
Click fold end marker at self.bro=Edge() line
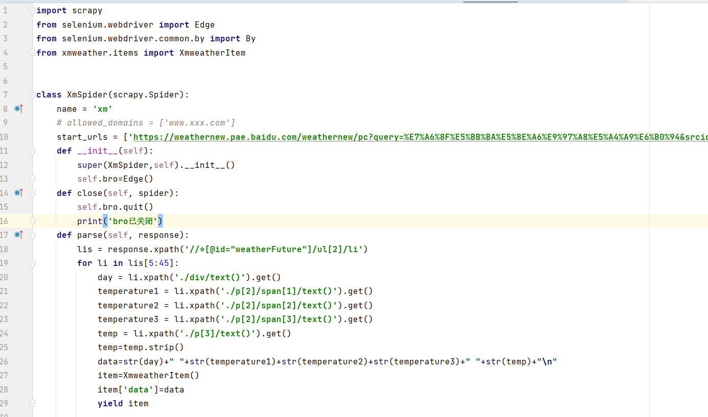[33, 179]
